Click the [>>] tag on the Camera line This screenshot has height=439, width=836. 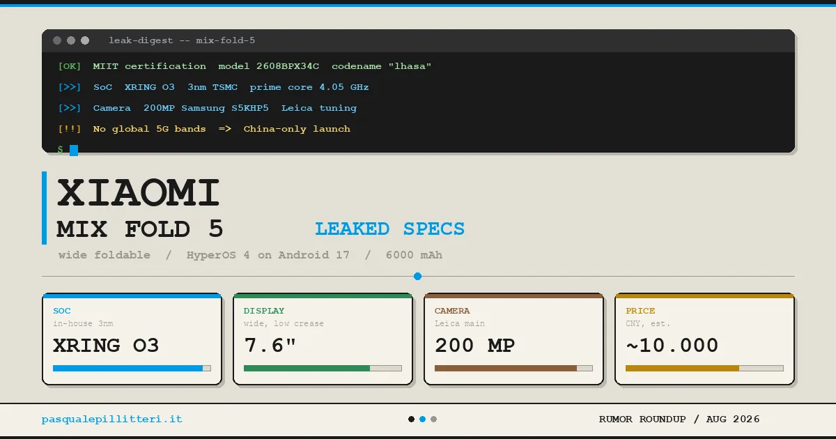tap(70, 108)
